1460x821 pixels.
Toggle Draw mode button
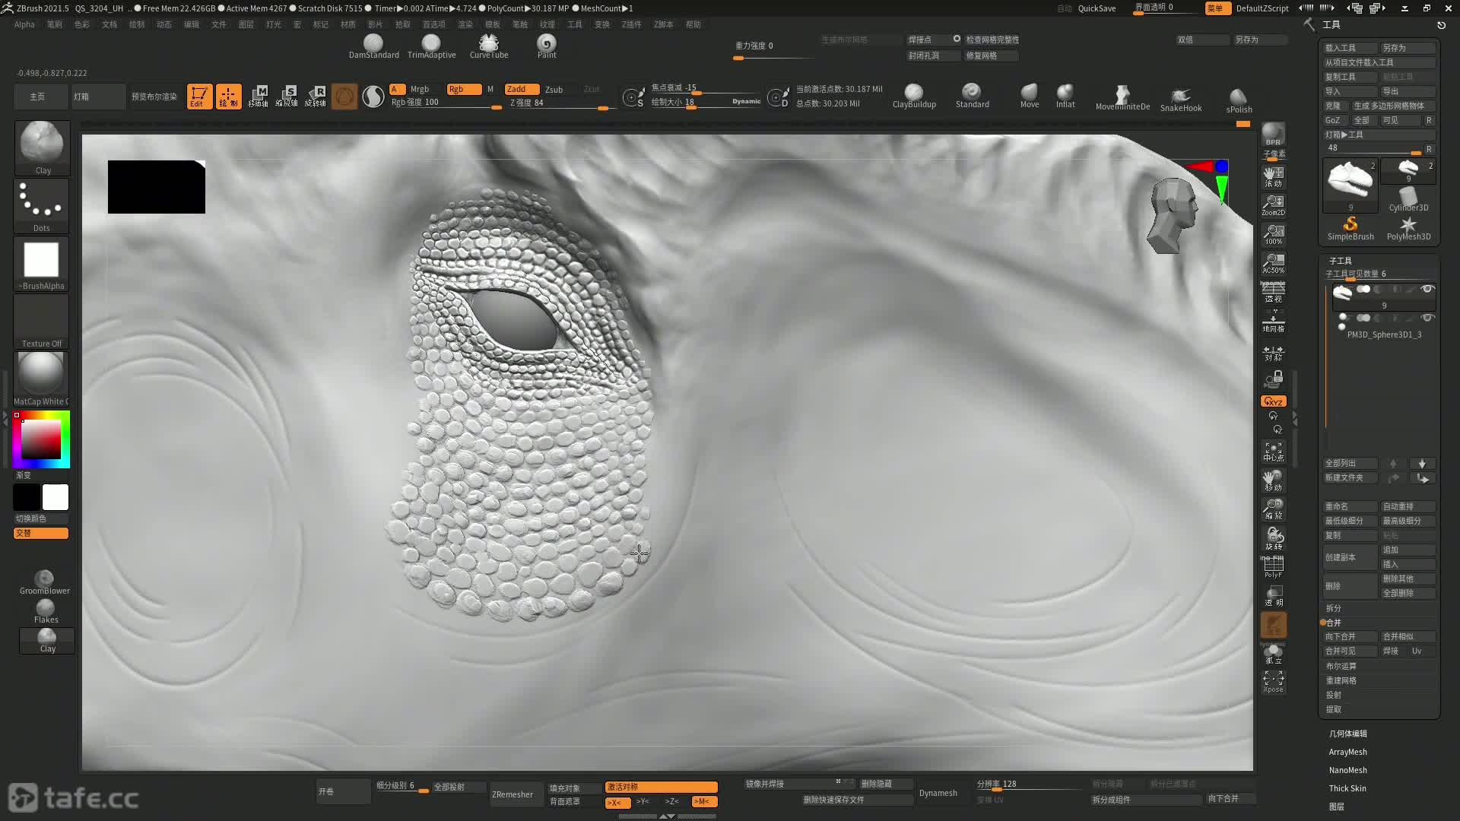coord(228,97)
